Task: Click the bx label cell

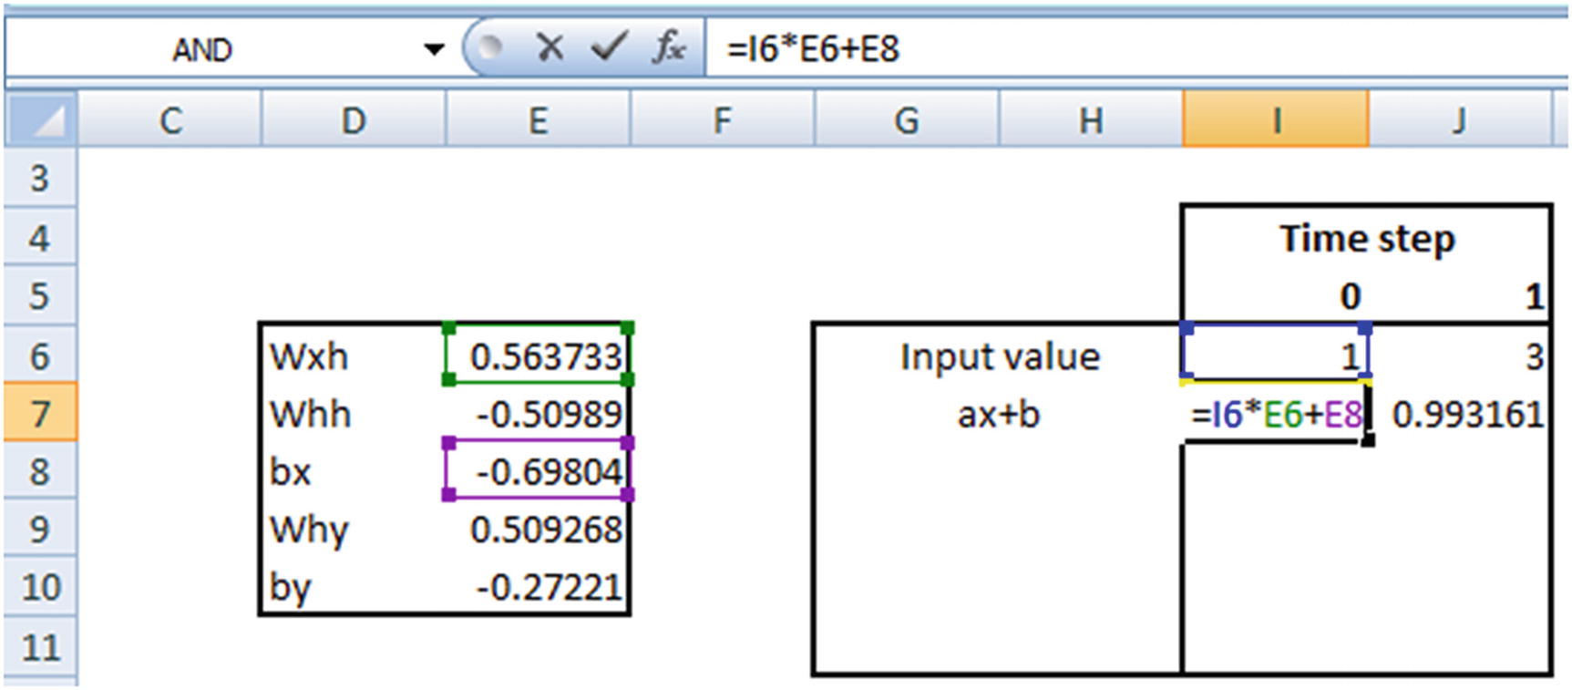Action: point(354,471)
